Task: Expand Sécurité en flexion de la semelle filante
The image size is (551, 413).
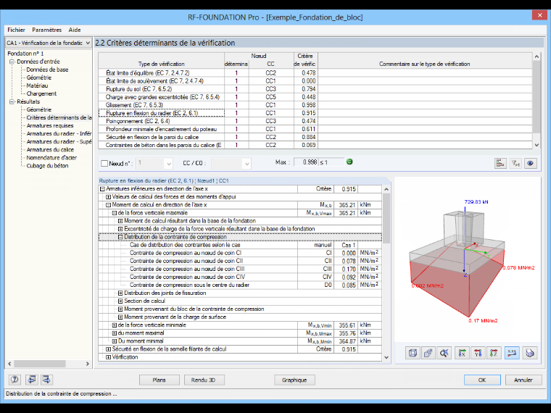Action: click(109, 349)
